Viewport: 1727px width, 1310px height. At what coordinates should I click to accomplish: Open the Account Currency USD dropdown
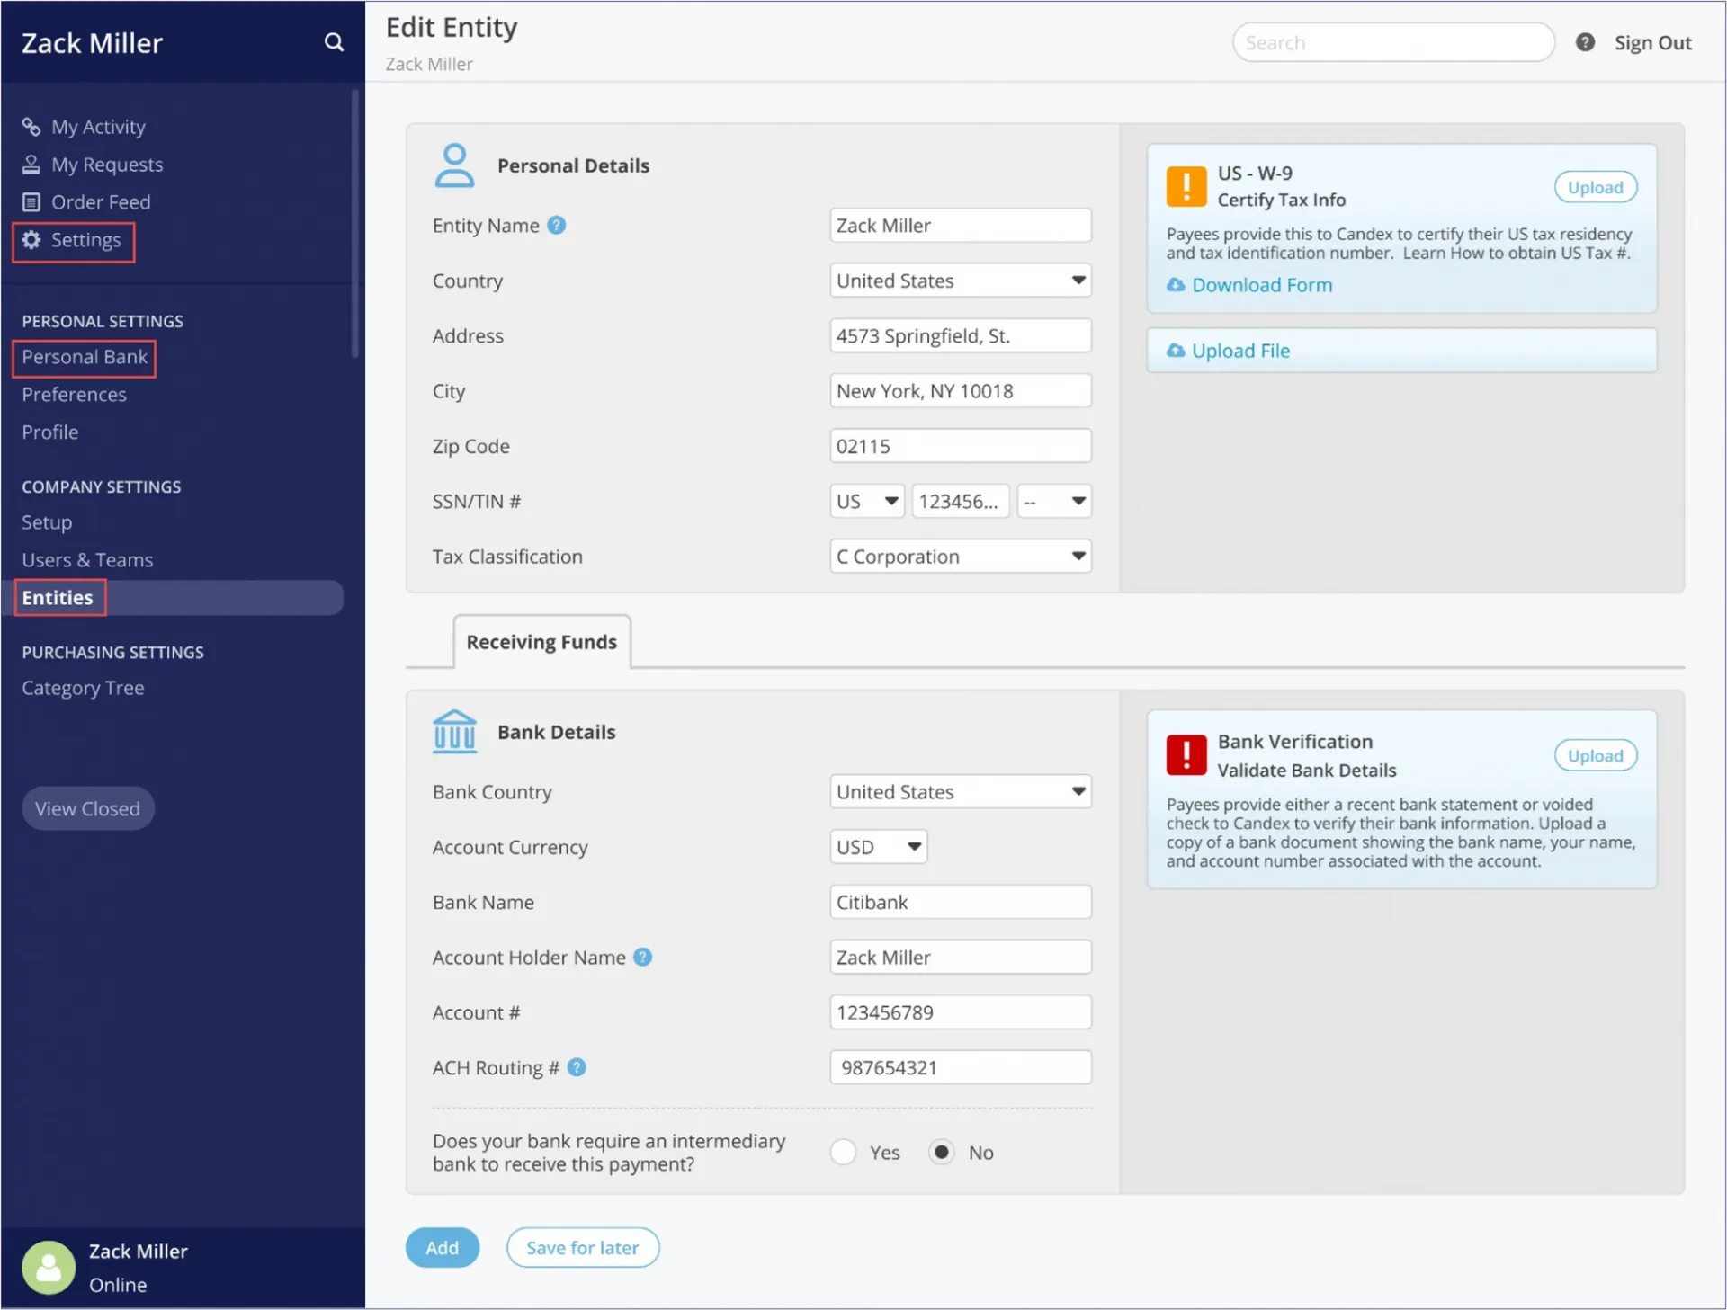point(878,847)
